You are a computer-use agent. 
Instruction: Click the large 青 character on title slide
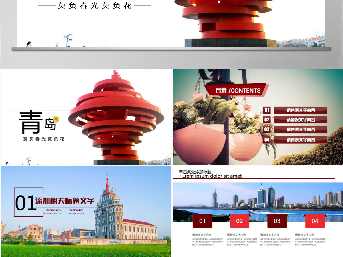(x=31, y=122)
